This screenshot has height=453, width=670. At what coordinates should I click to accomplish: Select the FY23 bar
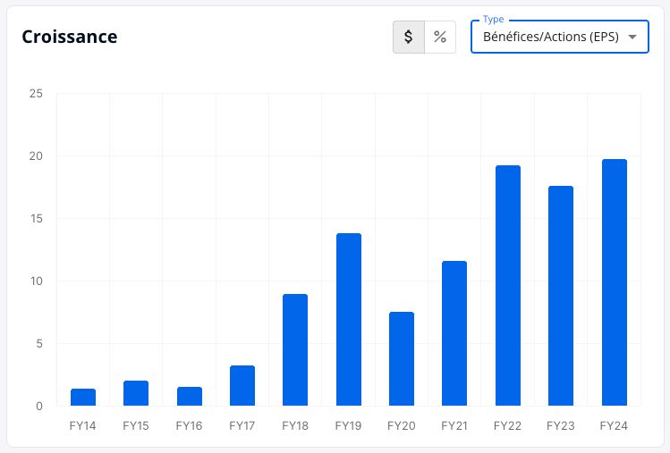(561, 296)
